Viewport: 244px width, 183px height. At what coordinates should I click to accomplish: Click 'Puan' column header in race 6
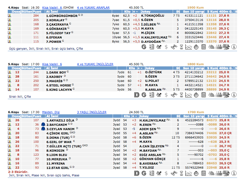point(36,116)
